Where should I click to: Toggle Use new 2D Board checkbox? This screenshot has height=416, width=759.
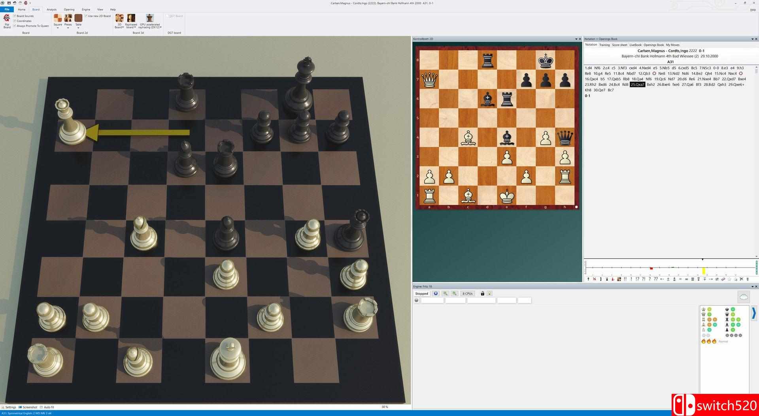86,16
